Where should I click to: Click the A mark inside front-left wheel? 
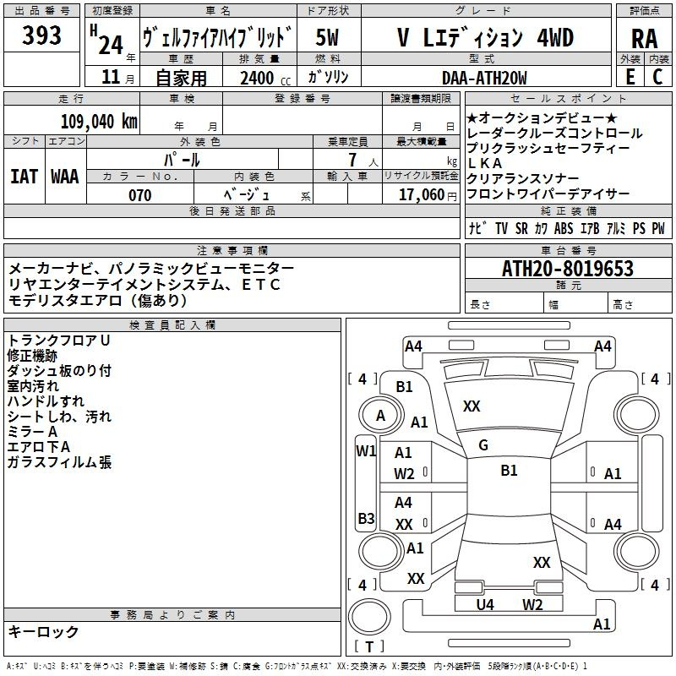click(380, 415)
